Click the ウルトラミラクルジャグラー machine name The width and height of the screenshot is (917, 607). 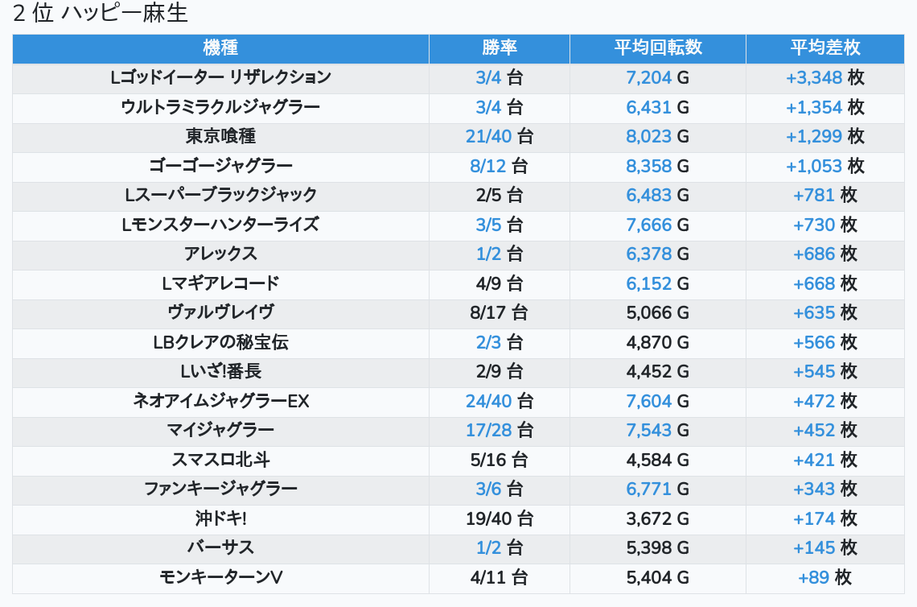(x=220, y=107)
